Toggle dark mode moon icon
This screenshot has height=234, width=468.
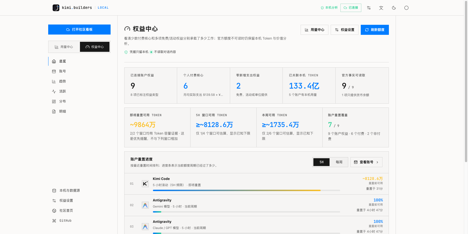394,8
